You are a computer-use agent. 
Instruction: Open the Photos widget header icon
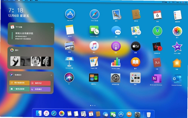coord(12,50)
